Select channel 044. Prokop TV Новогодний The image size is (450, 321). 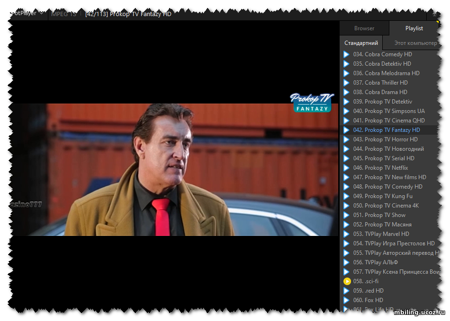tap(388, 149)
